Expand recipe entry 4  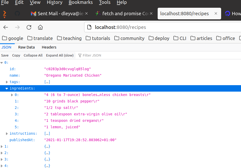[x=2, y=166]
